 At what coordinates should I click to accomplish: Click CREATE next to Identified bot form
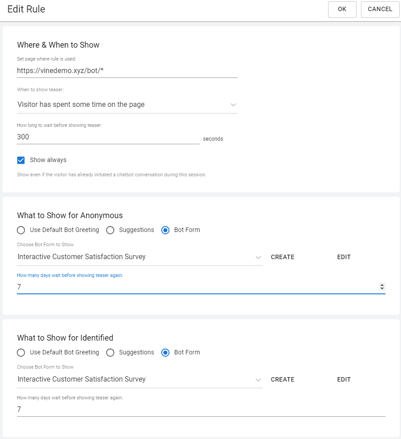point(282,379)
